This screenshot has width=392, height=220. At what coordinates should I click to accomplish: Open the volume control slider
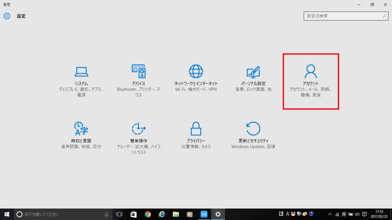tap(356, 215)
